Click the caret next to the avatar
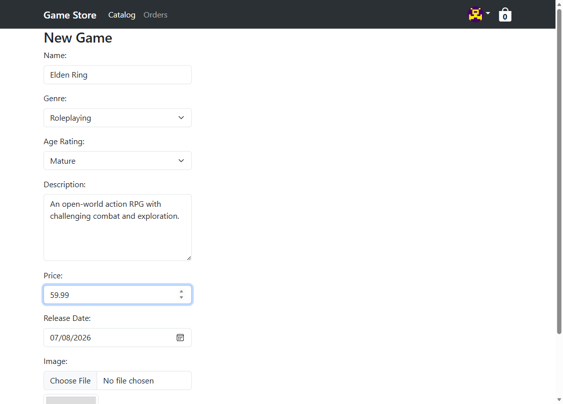Screen dimensions: 563x404 487,14
